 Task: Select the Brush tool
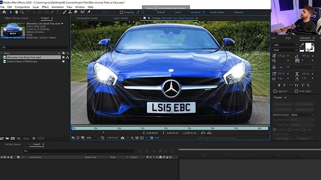click(65, 12)
